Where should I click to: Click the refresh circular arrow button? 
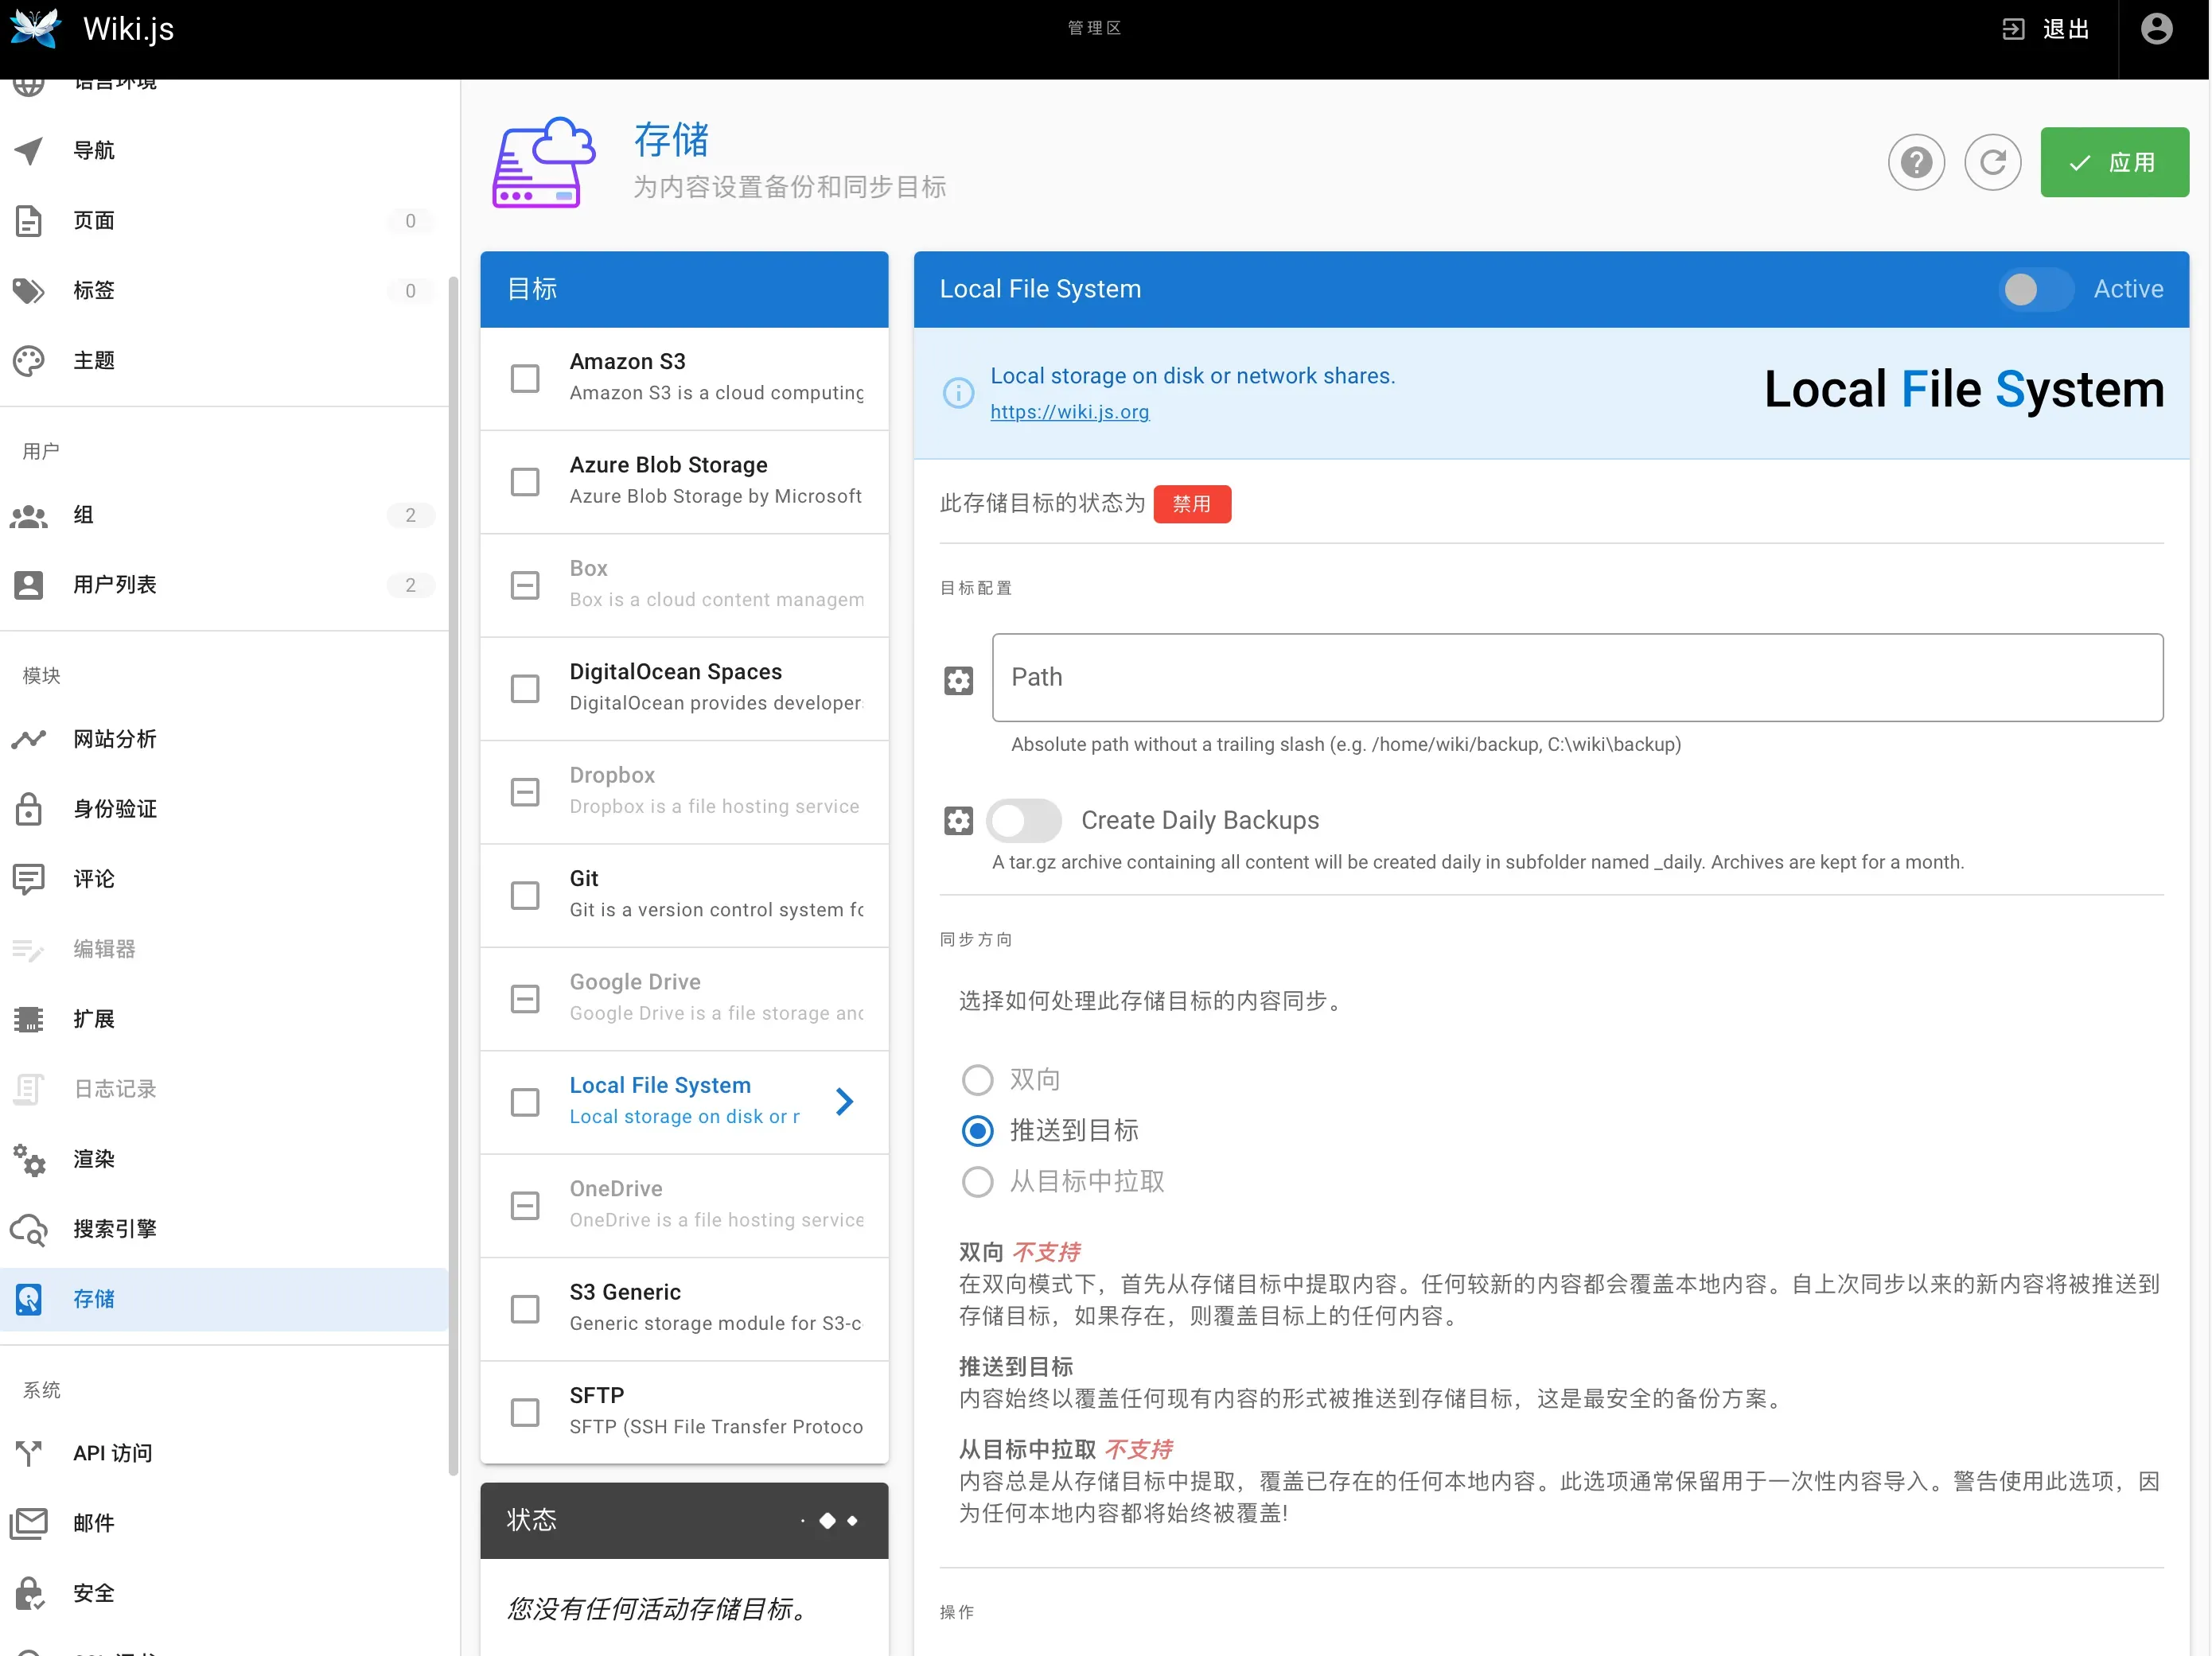(x=1992, y=162)
